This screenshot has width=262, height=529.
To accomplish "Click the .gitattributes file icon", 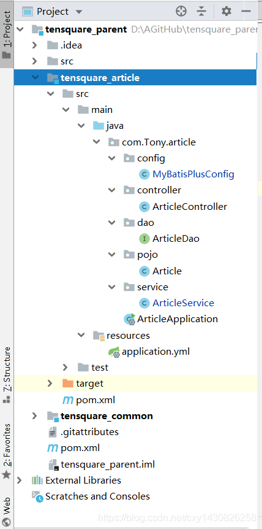I will pyautogui.click(x=53, y=432).
